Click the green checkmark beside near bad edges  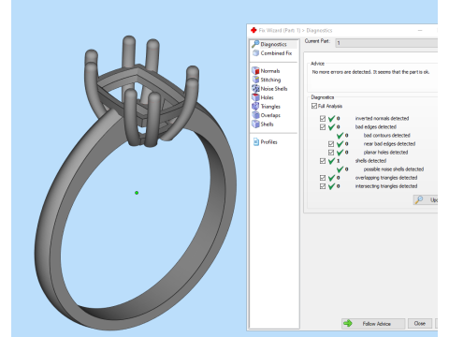tap(340, 144)
